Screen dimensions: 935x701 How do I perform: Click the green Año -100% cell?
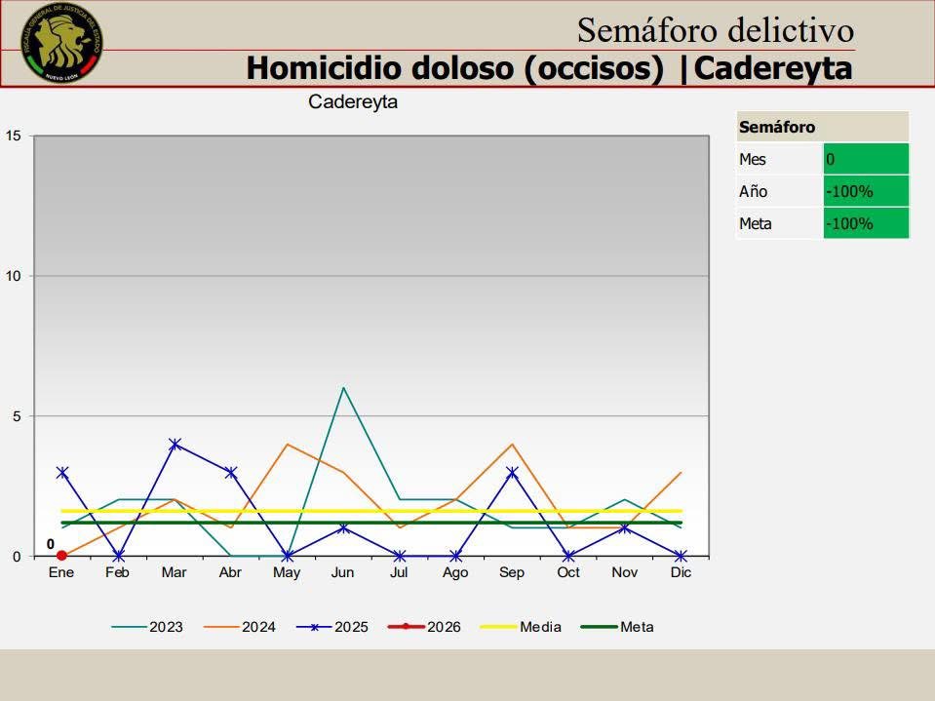pyautogui.click(x=865, y=192)
